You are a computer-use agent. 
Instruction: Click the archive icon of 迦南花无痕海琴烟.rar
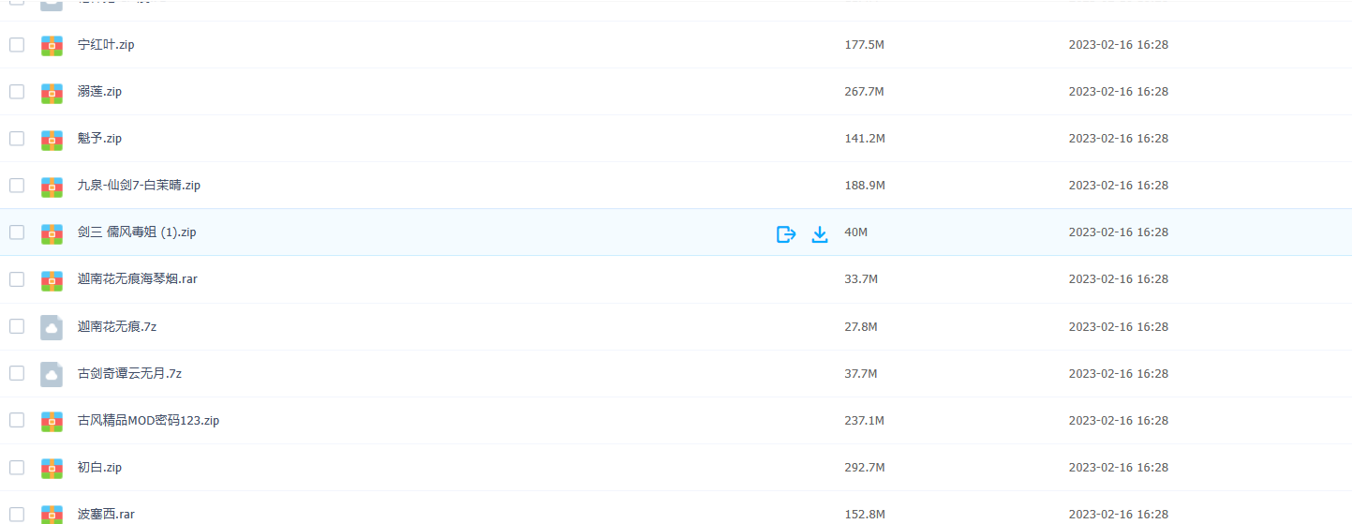(52, 279)
